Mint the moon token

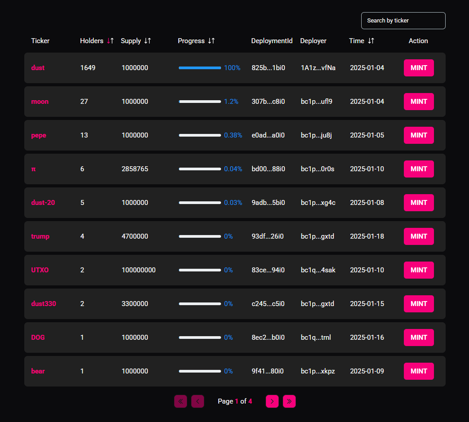coord(419,102)
